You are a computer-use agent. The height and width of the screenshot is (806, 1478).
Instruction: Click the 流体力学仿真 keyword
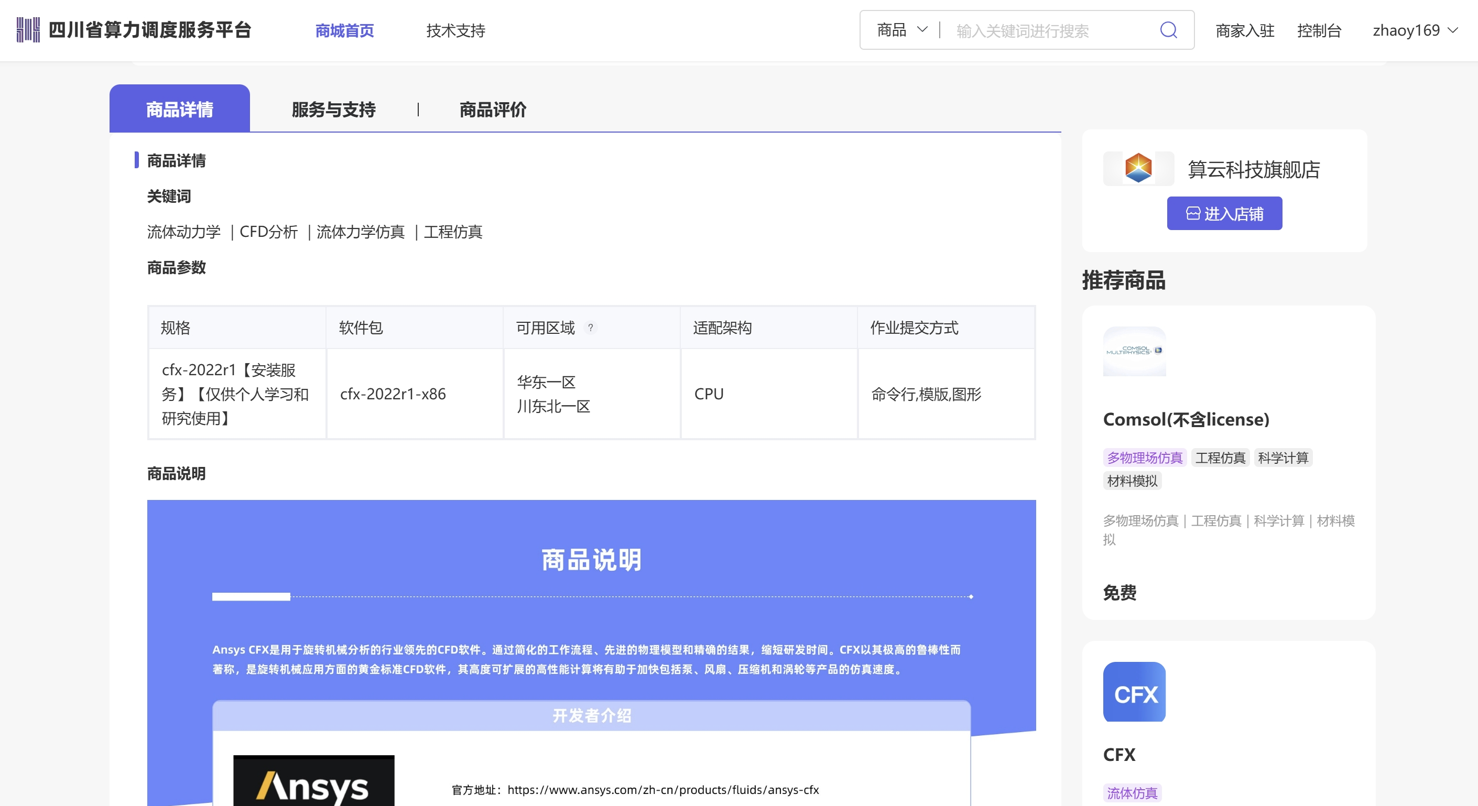pos(360,232)
